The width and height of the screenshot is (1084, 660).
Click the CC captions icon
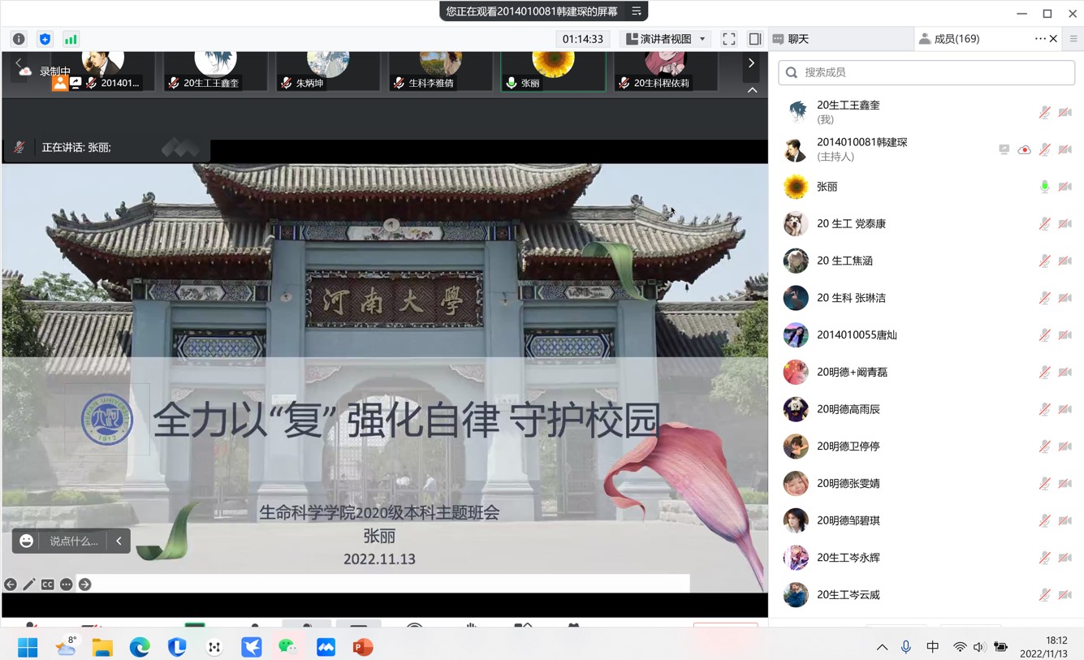coord(48,585)
